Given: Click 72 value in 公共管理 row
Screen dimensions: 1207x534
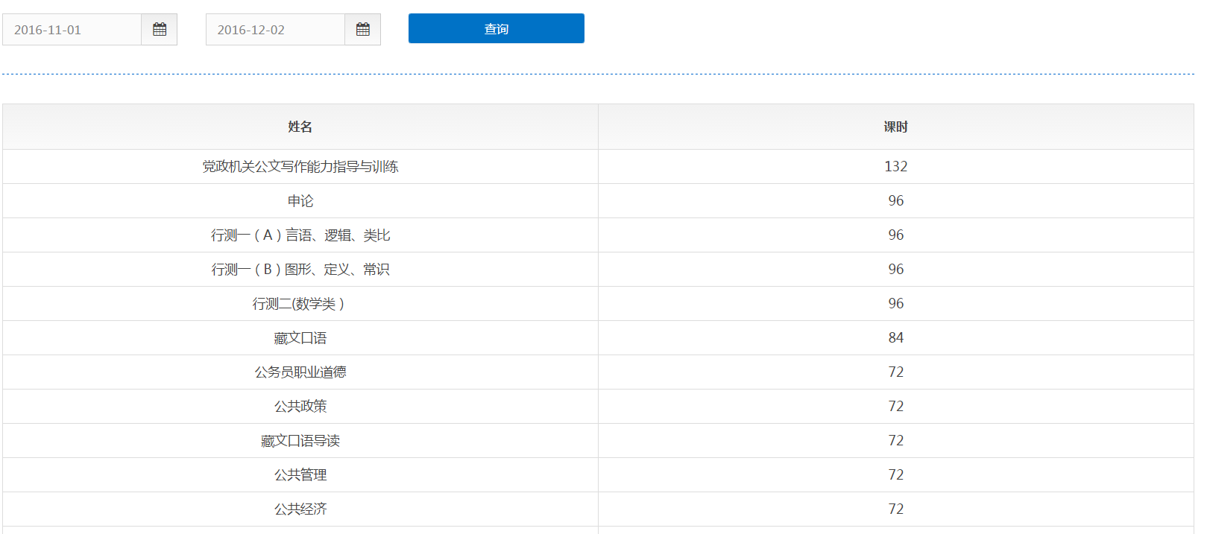Looking at the screenshot, I should 896,474.
